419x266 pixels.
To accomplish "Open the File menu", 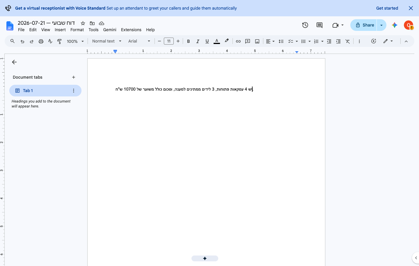I will tap(21, 30).
